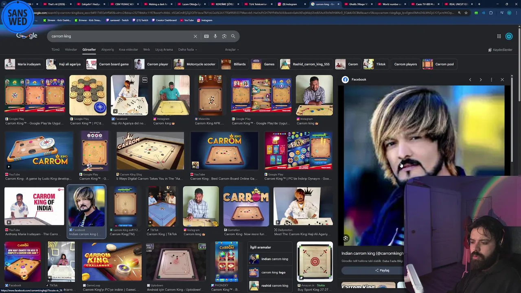Click the carrom king search input field
The width and height of the screenshot is (521, 293).
click(120, 36)
